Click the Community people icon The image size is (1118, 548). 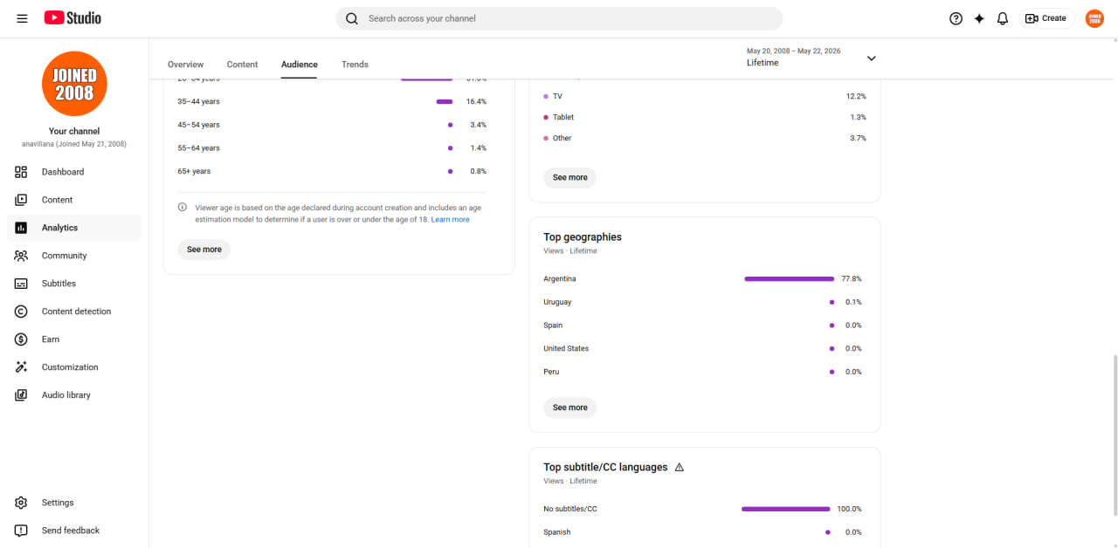[22, 256]
